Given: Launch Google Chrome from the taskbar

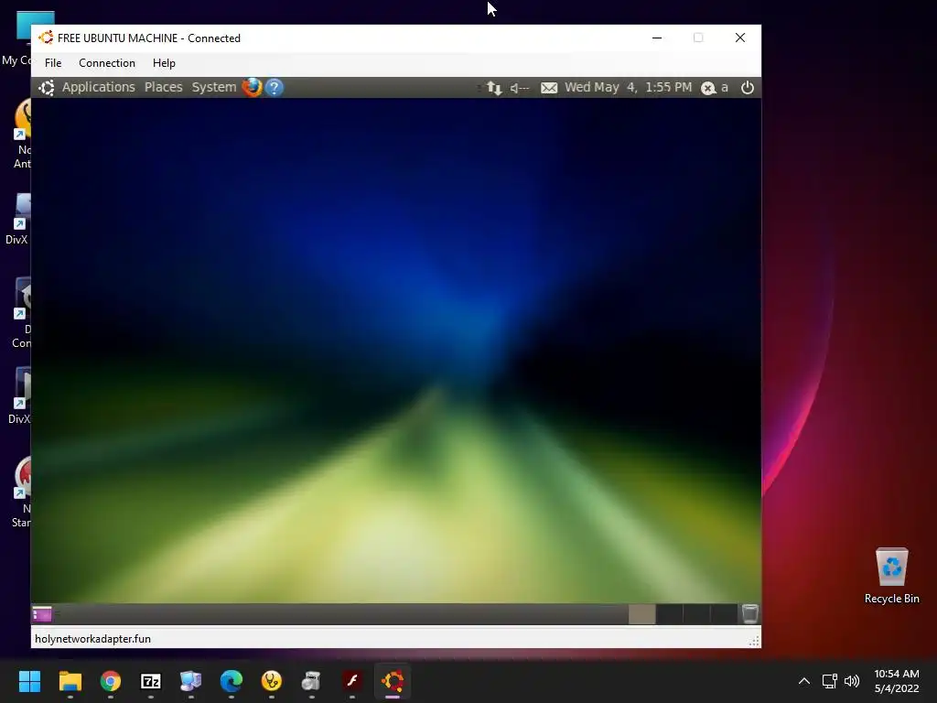Looking at the screenshot, I should [x=111, y=681].
